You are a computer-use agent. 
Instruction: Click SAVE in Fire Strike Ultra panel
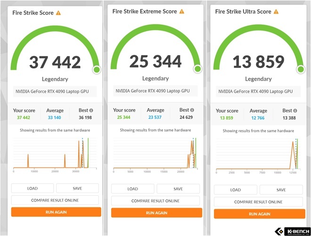(x=281, y=190)
